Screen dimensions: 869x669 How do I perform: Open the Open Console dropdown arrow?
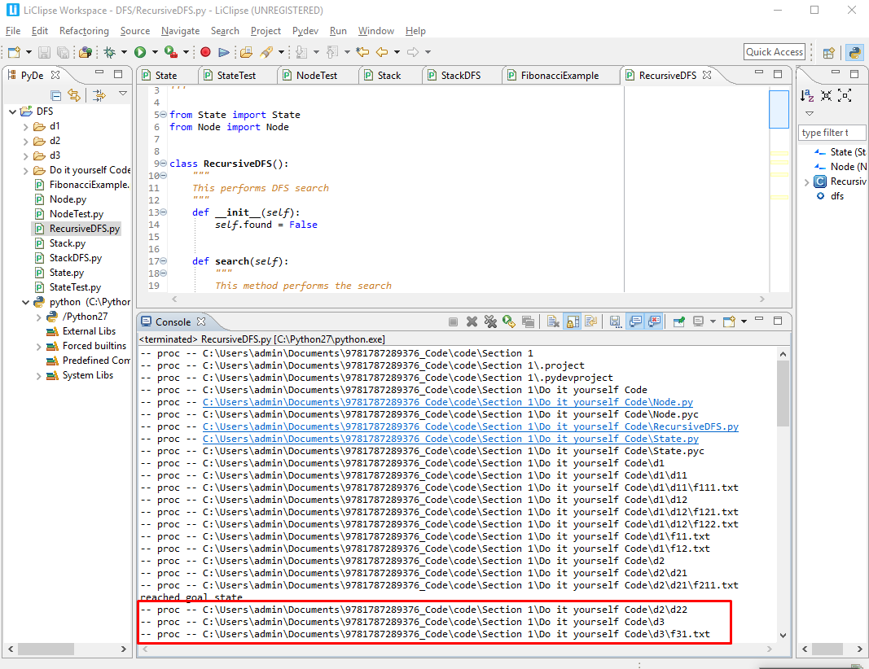(744, 321)
